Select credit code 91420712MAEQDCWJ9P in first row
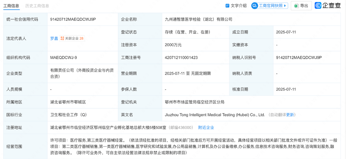Screen dimensions: 346x159 point(73,19)
